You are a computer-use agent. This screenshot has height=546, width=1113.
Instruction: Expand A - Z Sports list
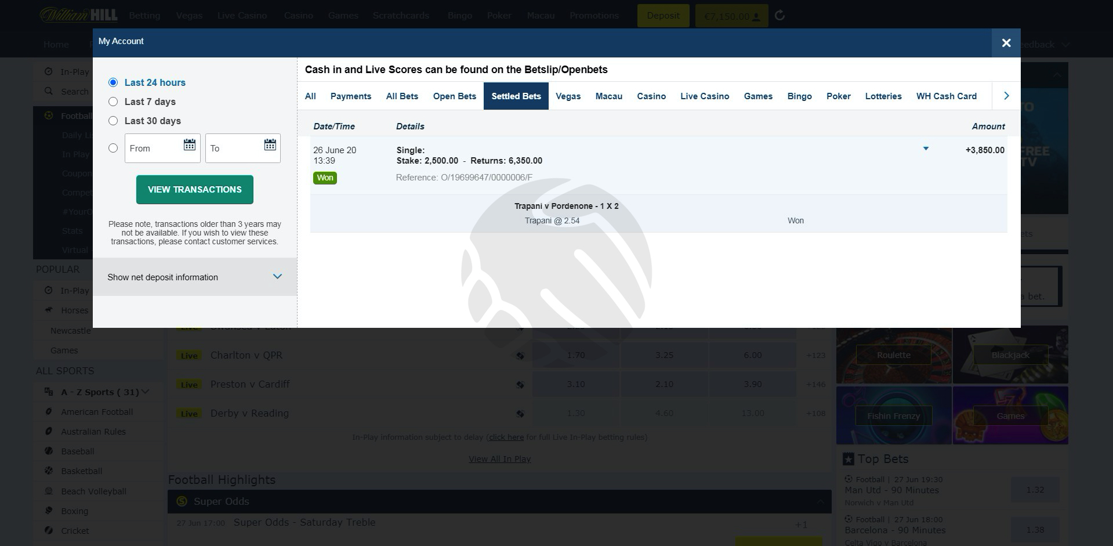click(145, 392)
